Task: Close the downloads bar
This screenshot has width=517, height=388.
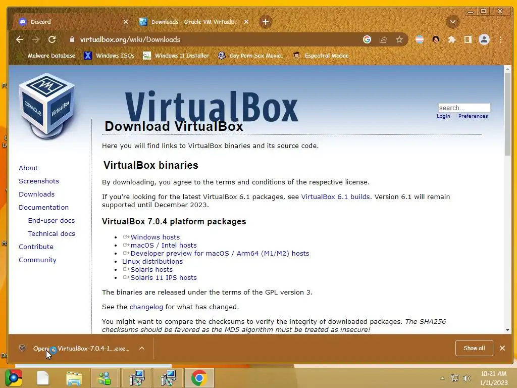Action: click(x=502, y=348)
